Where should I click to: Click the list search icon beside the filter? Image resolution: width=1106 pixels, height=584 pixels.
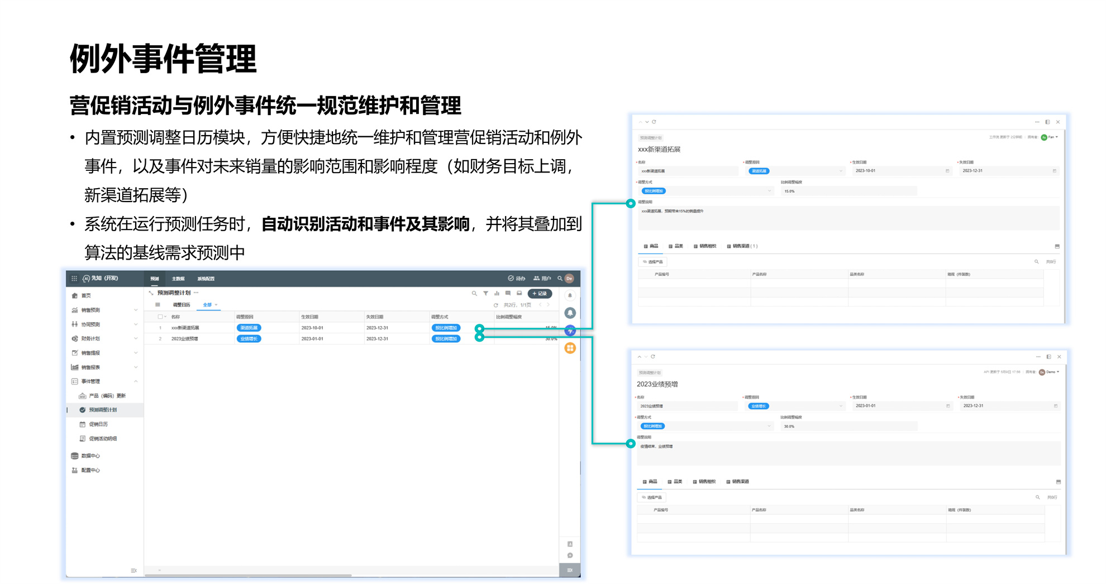coord(474,293)
